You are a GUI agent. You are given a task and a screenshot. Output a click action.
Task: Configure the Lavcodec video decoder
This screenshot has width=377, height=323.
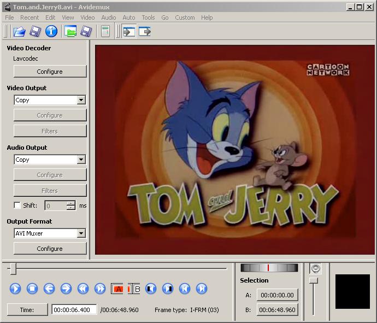(50, 72)
